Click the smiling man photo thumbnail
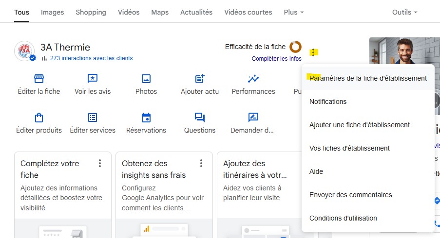Screen dimensions: 440x238 (404, 51)
